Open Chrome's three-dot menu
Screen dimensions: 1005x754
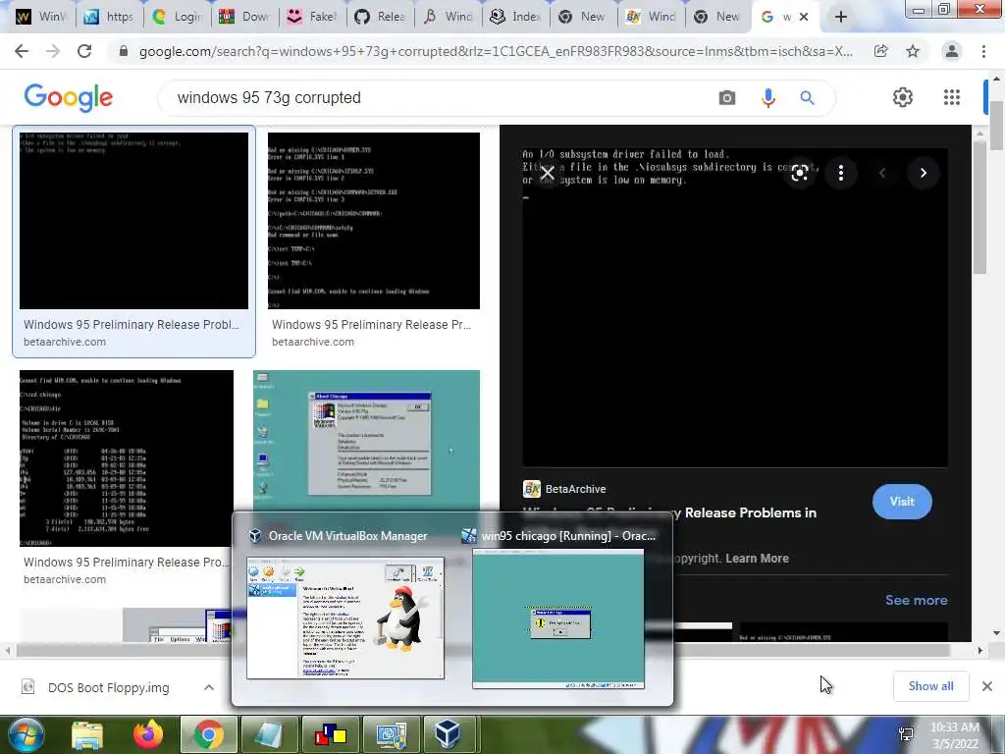tap(983, 51)
